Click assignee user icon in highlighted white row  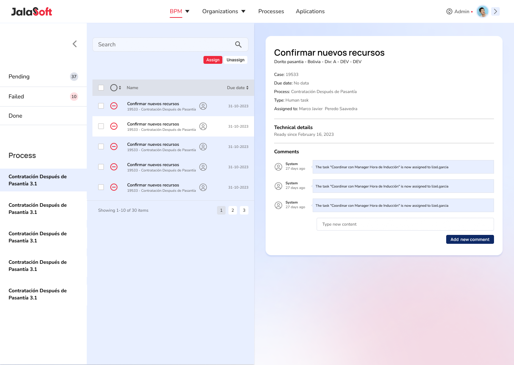pyautogui.click(x=203, y=126)
